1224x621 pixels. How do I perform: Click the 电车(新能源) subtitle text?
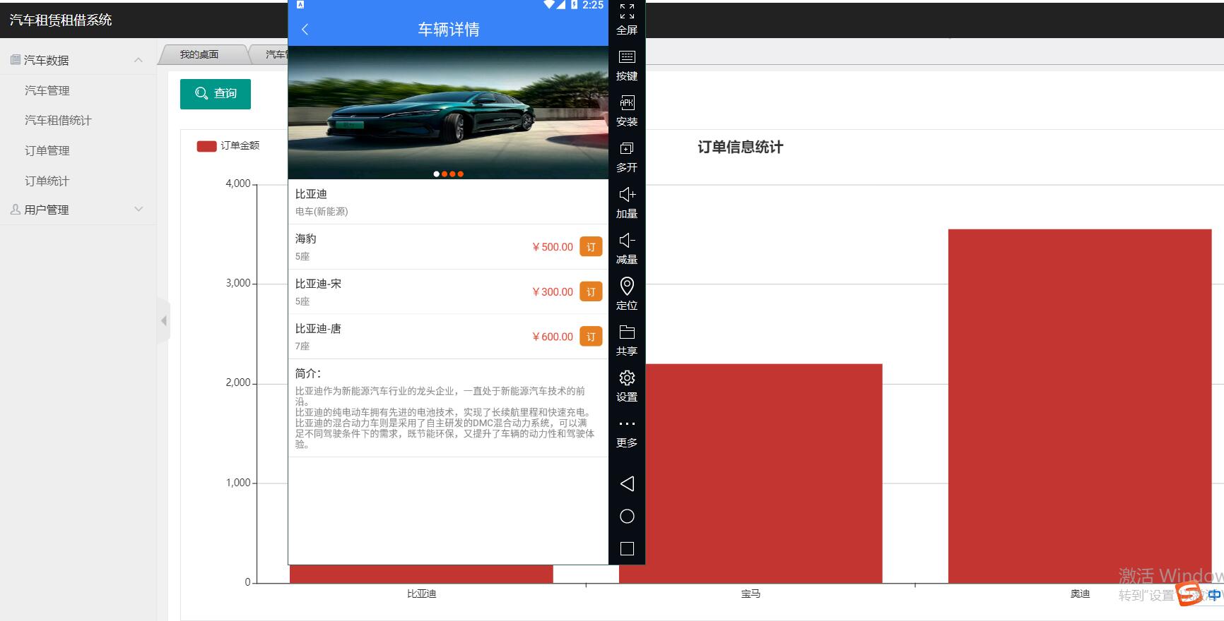click(322, 212)
